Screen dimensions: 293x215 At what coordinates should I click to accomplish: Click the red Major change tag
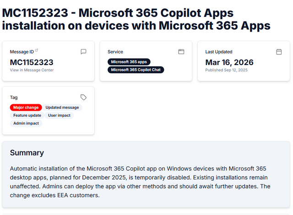(26, 107)
